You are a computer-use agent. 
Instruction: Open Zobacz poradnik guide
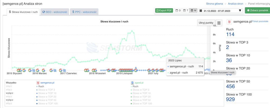tap(257, 10)
